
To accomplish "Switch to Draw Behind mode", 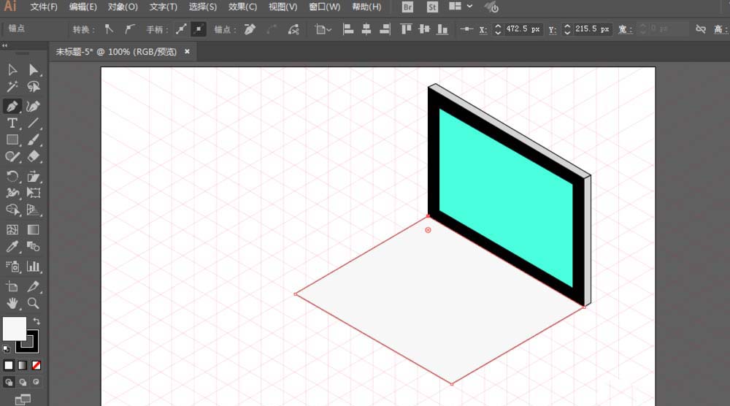I will pyautogui.click(x=23, y=382).
